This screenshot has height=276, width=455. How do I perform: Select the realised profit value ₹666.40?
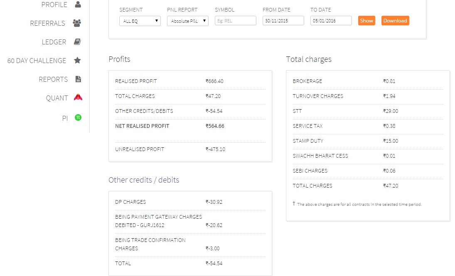(x=214, y=81)
